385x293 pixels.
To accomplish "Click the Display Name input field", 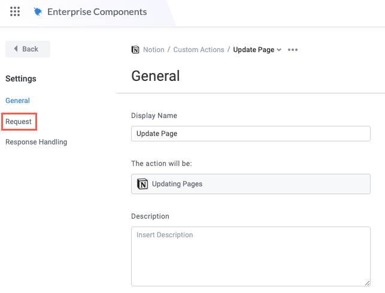I will tap(251, 134).
